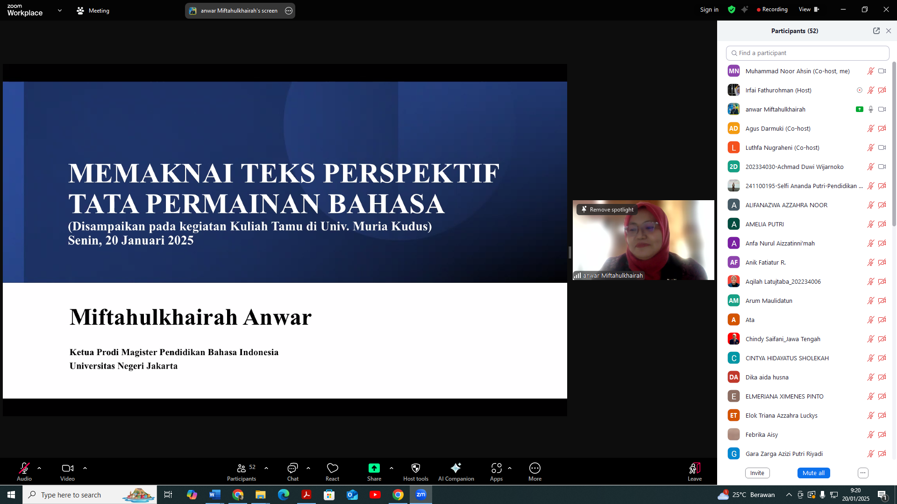Toggle video for Muhammad Noor Ahsin
This screenshot has width=897, height=504.
[882, 71]
